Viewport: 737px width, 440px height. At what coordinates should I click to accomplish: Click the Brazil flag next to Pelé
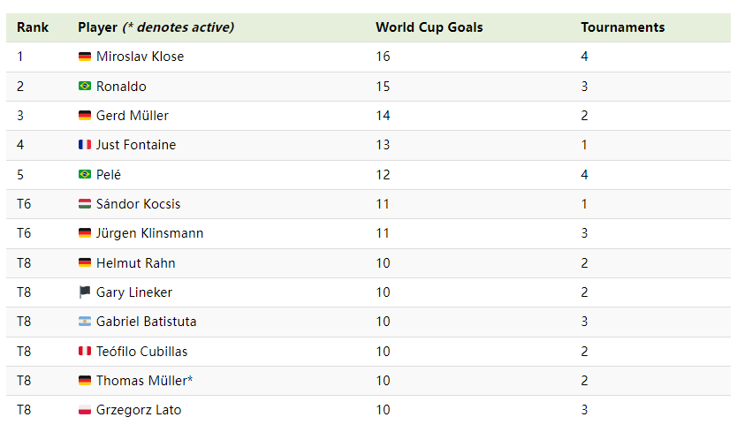85,174
